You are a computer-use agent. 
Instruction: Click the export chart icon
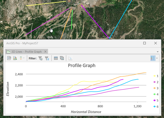70,58
